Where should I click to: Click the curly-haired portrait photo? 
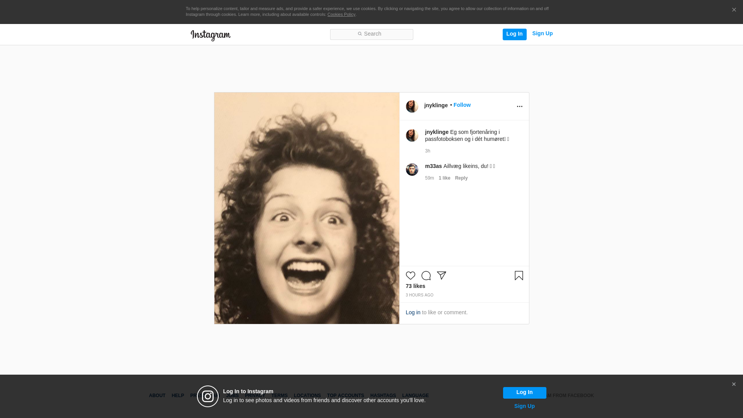pos(306,208)
